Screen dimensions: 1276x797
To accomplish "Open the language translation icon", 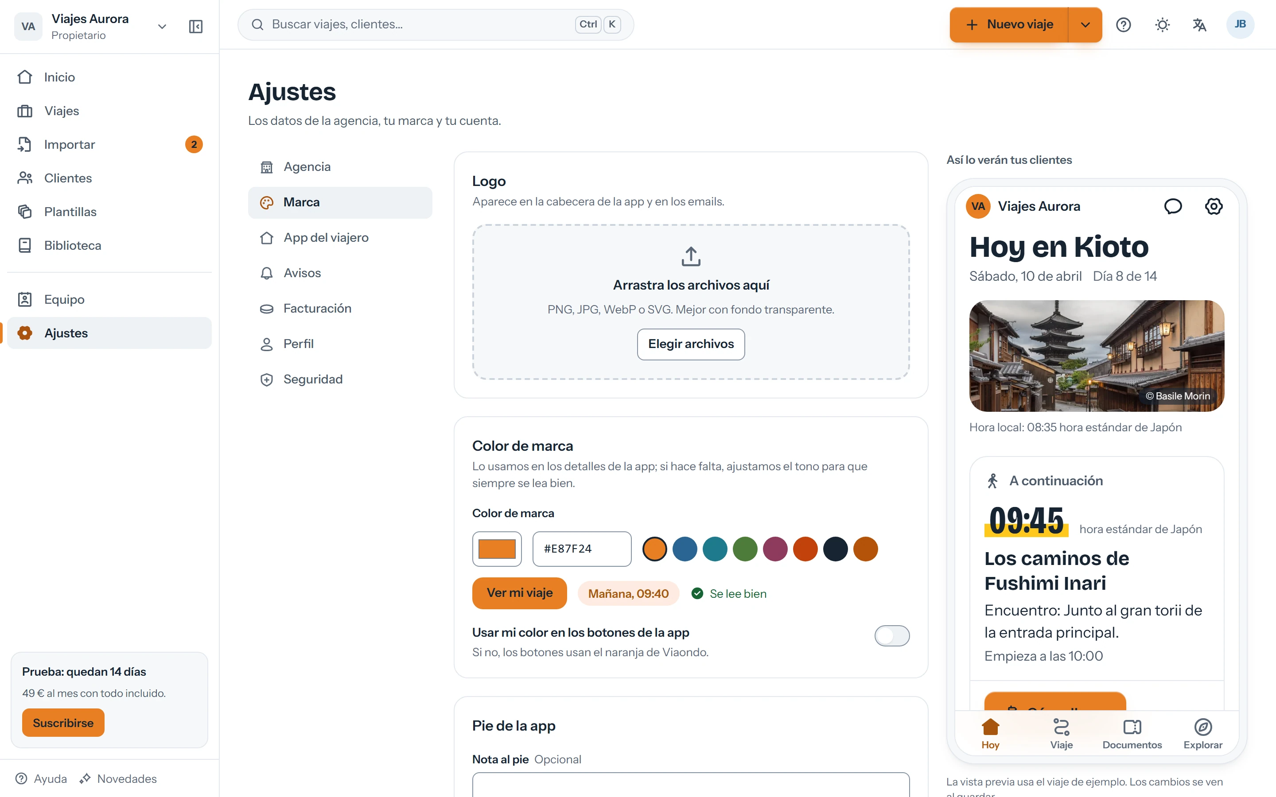I will 1199,25.
